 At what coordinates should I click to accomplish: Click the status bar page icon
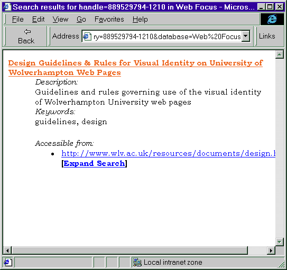coord(8,262)
